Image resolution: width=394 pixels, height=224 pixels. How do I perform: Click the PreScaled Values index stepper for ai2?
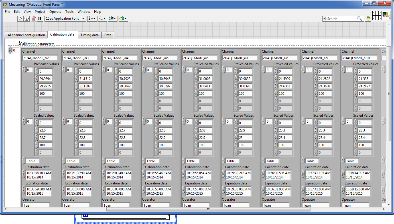24,70
